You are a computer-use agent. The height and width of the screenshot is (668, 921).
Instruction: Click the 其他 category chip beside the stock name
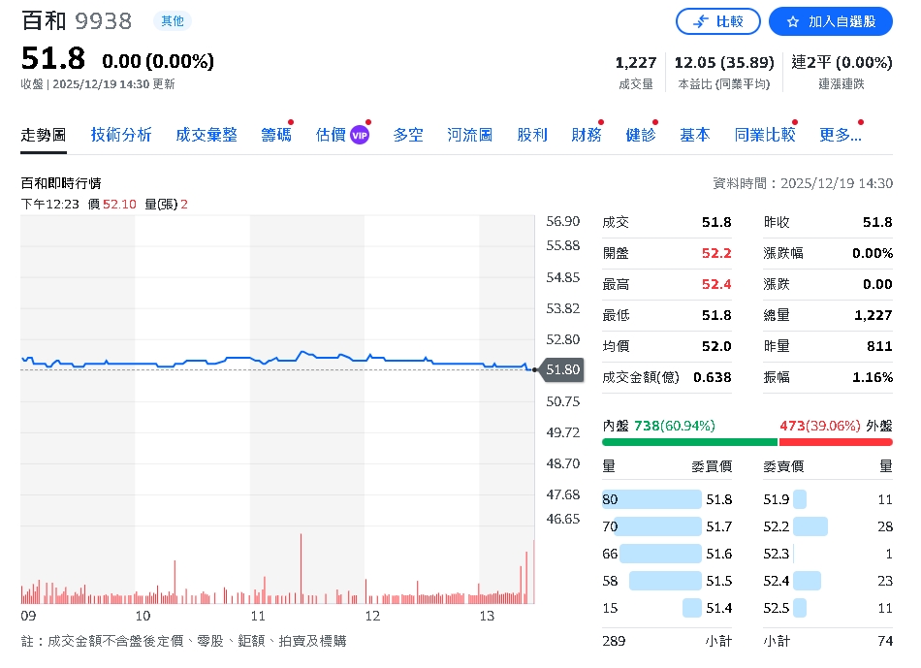(x=172, y=20)
